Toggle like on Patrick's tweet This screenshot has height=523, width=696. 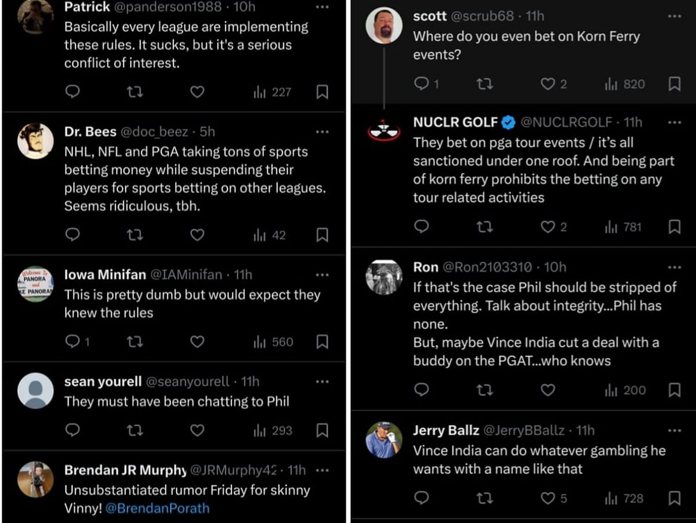(x=197, y=92)
